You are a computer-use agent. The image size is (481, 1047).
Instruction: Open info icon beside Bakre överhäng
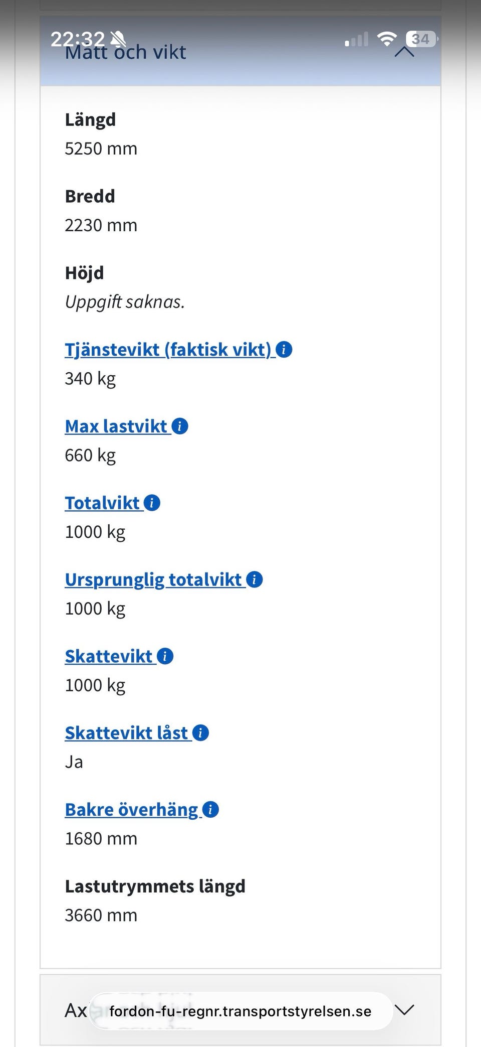210,810
